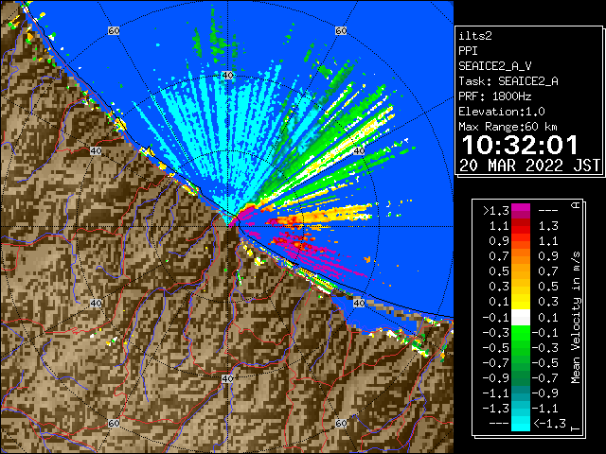
Task: Click the 60 range label in the northwest
Action: 114,30
